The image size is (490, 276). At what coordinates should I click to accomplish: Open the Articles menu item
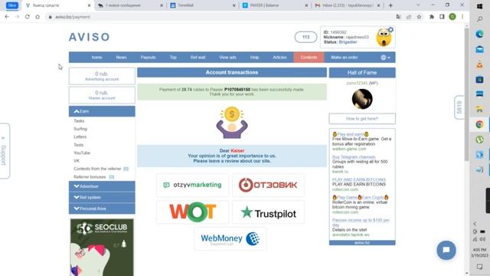tap(279, 58)
